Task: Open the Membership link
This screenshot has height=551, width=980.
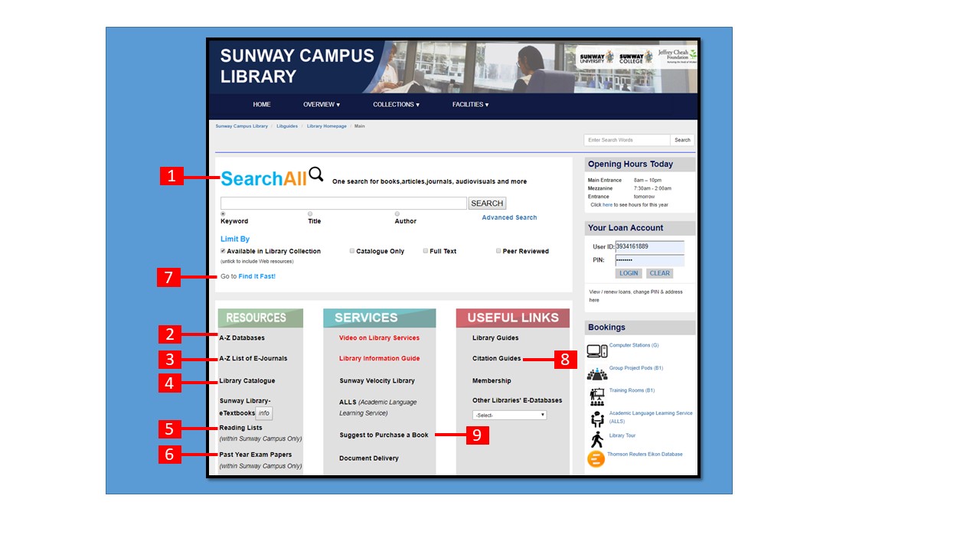Action: coord(492,380)
